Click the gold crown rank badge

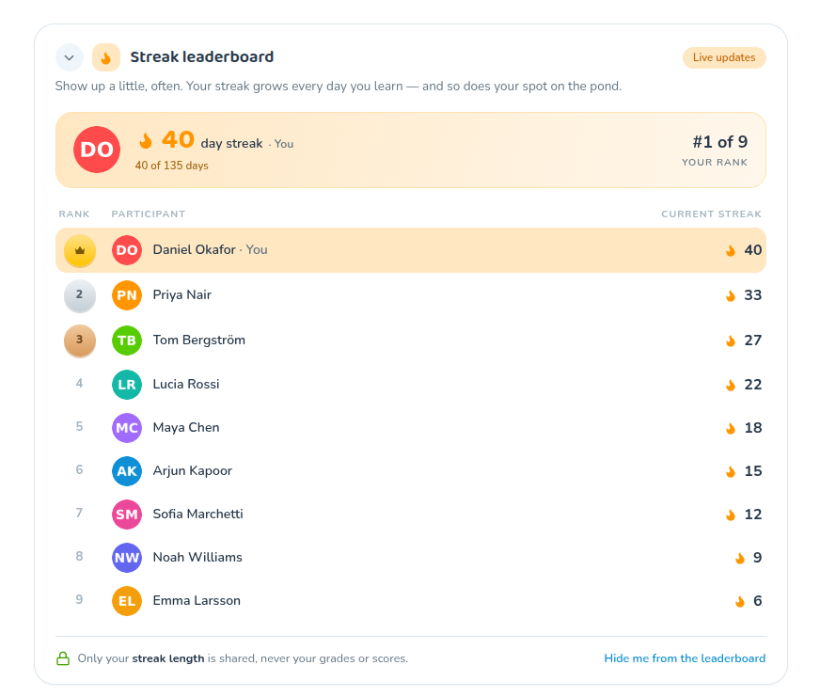click(x=80, y=250)
